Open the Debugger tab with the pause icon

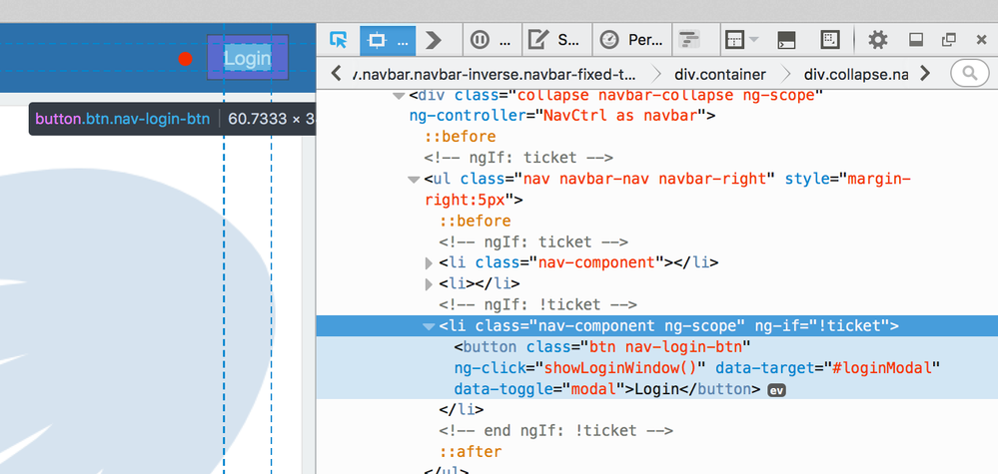pos(492,40)
